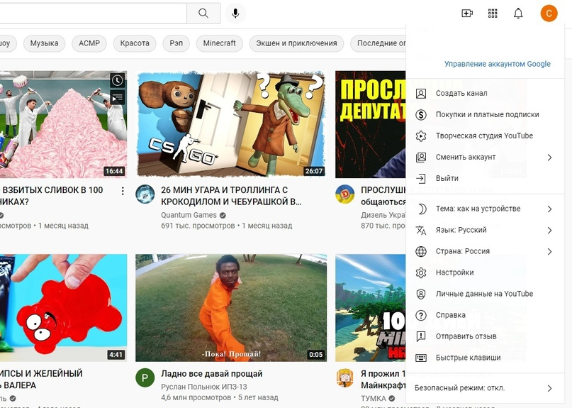
Task: Open title 26 МИН УГАРА И ТРОЛЛИНГА
Action: coord(231,196)
